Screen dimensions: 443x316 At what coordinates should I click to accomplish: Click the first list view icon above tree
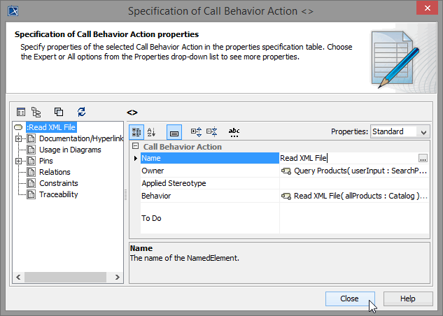[x=21, y=111]
